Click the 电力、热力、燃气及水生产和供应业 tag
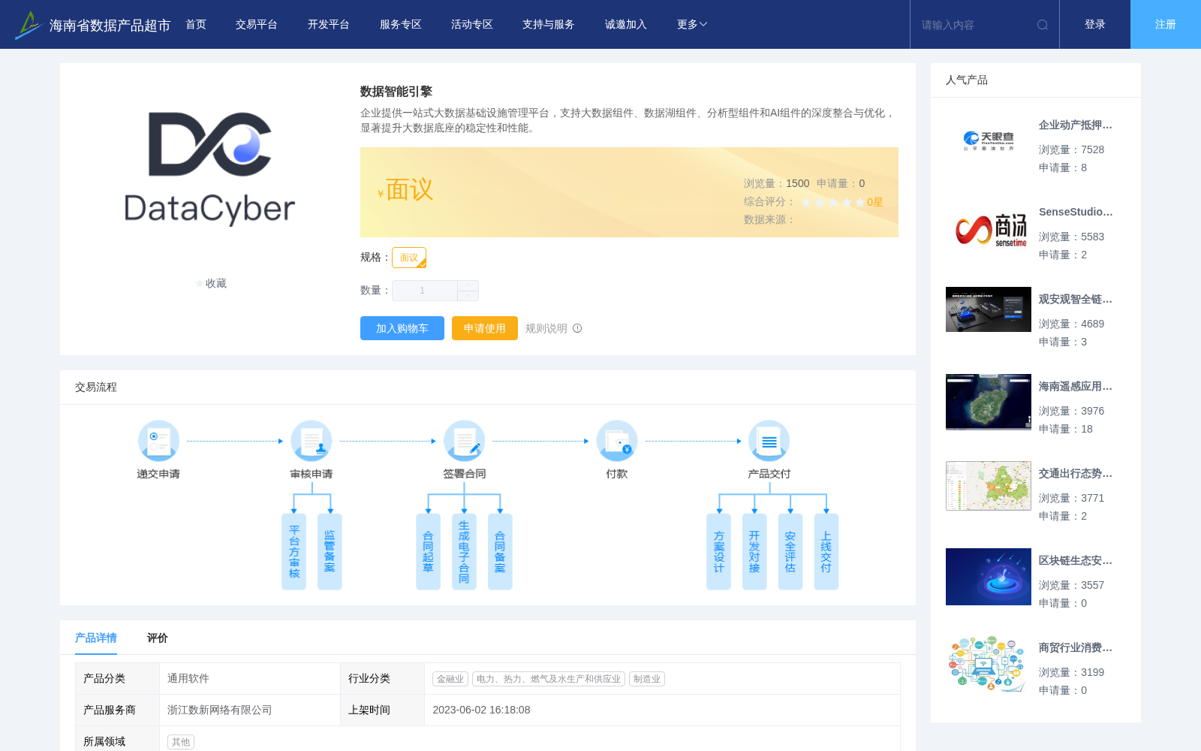 (x=549, y=679)
